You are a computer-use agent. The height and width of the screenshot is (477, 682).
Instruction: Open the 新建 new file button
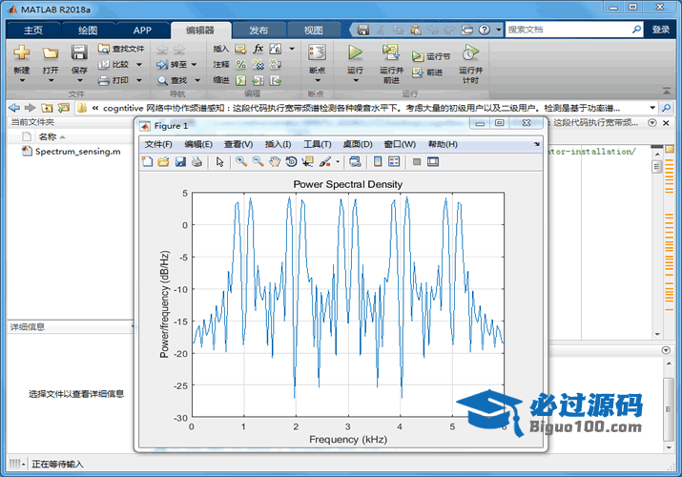click(x=21, y=58)
